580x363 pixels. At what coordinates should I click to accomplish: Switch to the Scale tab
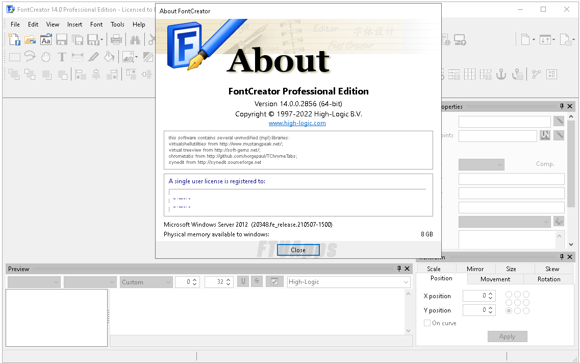434,269
